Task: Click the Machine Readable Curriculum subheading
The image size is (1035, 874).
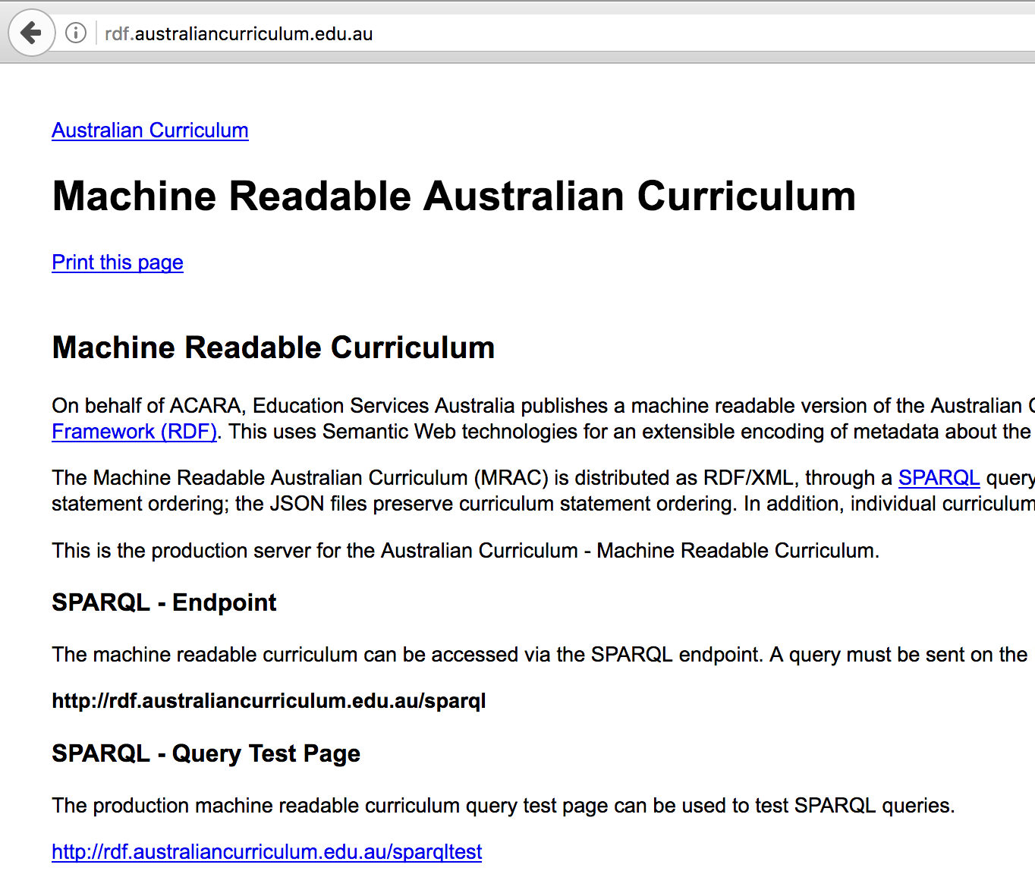Action: 273,347
